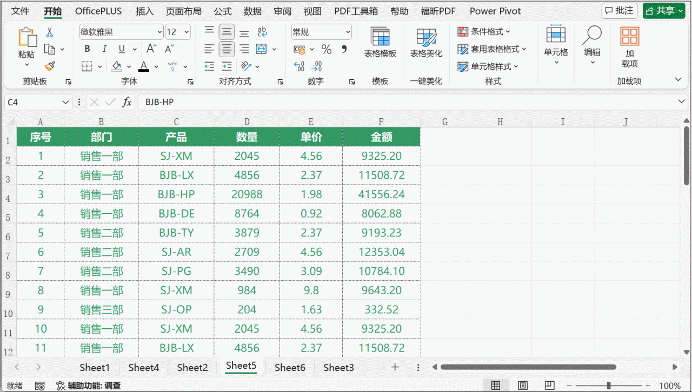Screen dimensions: 692x392
Task: Toggle middle vertical alignment
Action: point(227,32)
